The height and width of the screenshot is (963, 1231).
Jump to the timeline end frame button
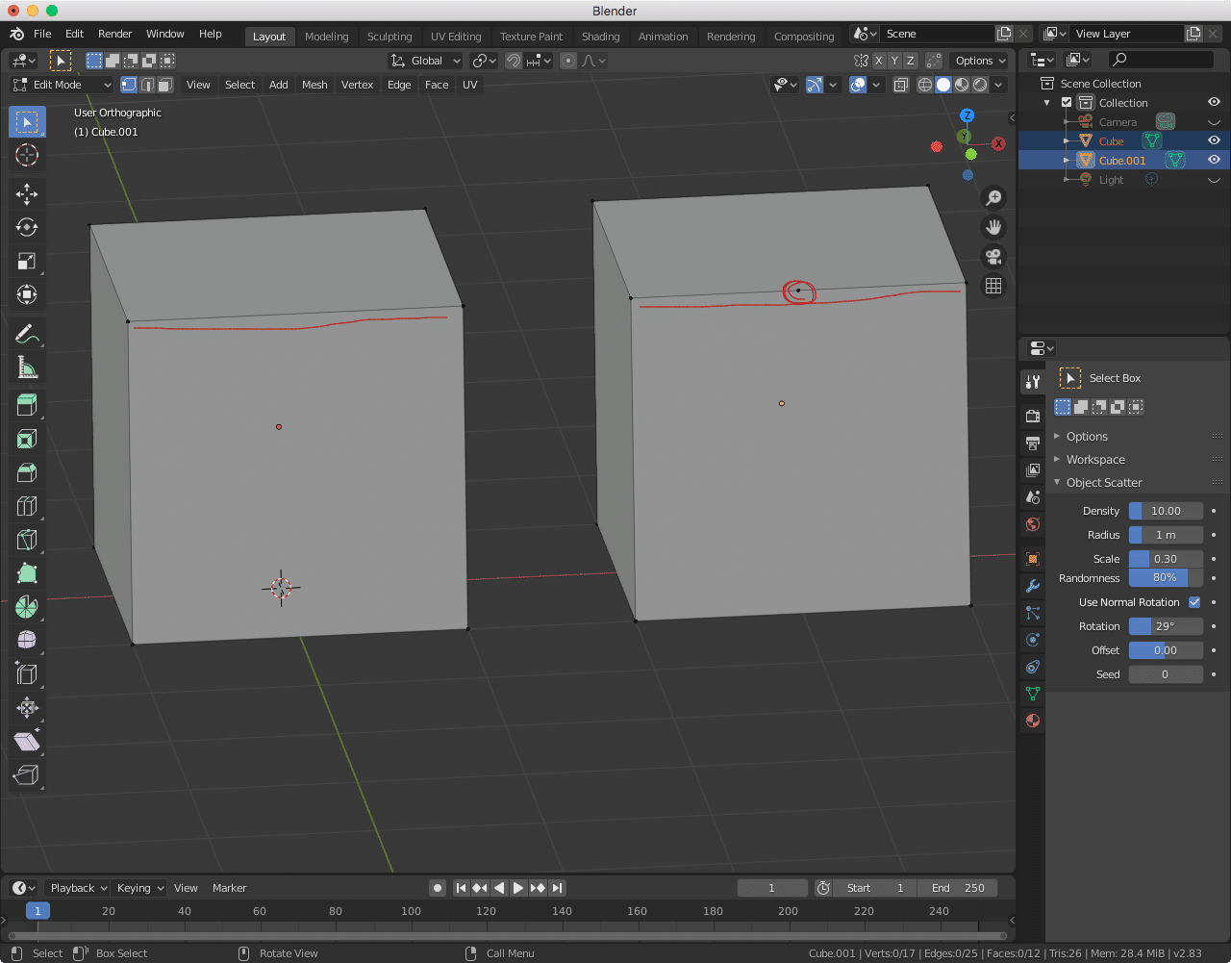(x=558, y=888)
